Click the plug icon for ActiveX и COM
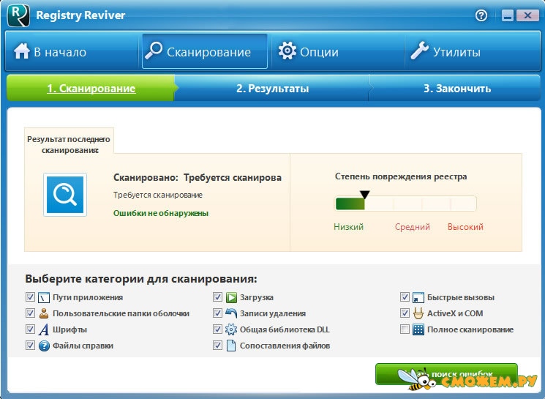The image size is (545, 399). (x=418, y=313)
